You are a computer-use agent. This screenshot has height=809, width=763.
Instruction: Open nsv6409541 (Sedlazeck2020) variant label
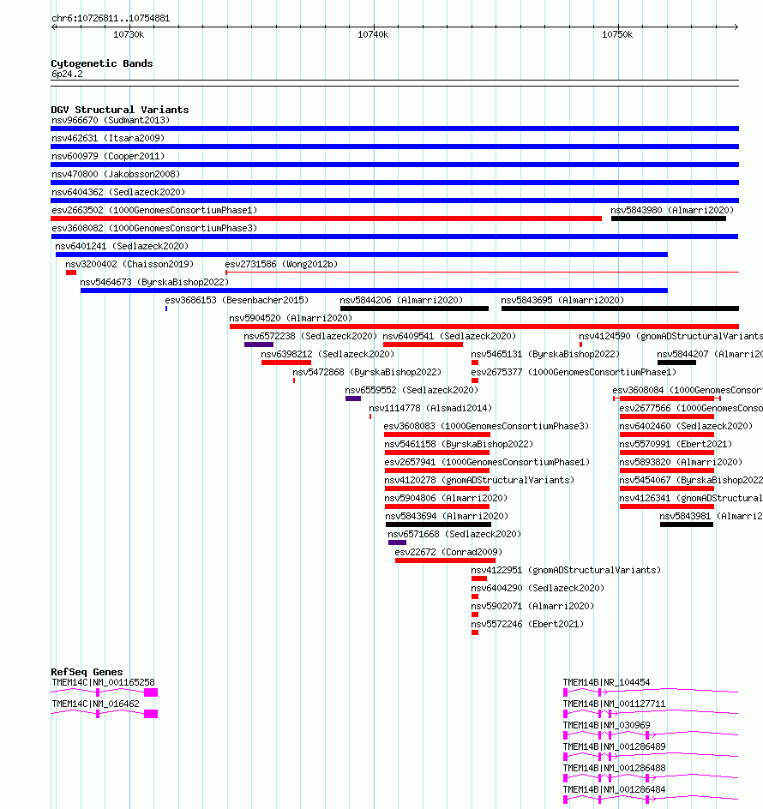(449, 337)
